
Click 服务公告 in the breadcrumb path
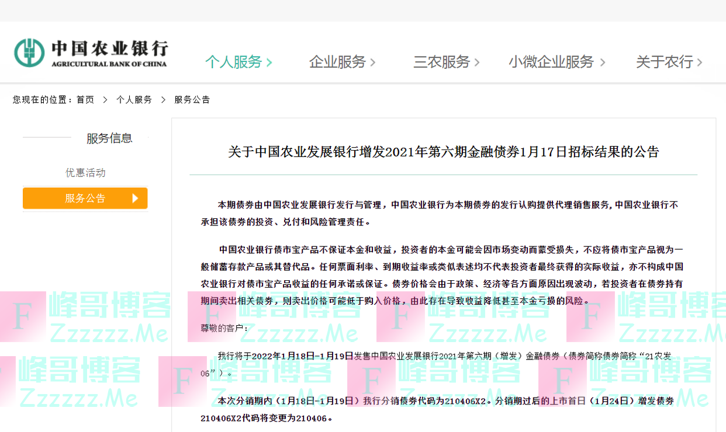[192, 100]
